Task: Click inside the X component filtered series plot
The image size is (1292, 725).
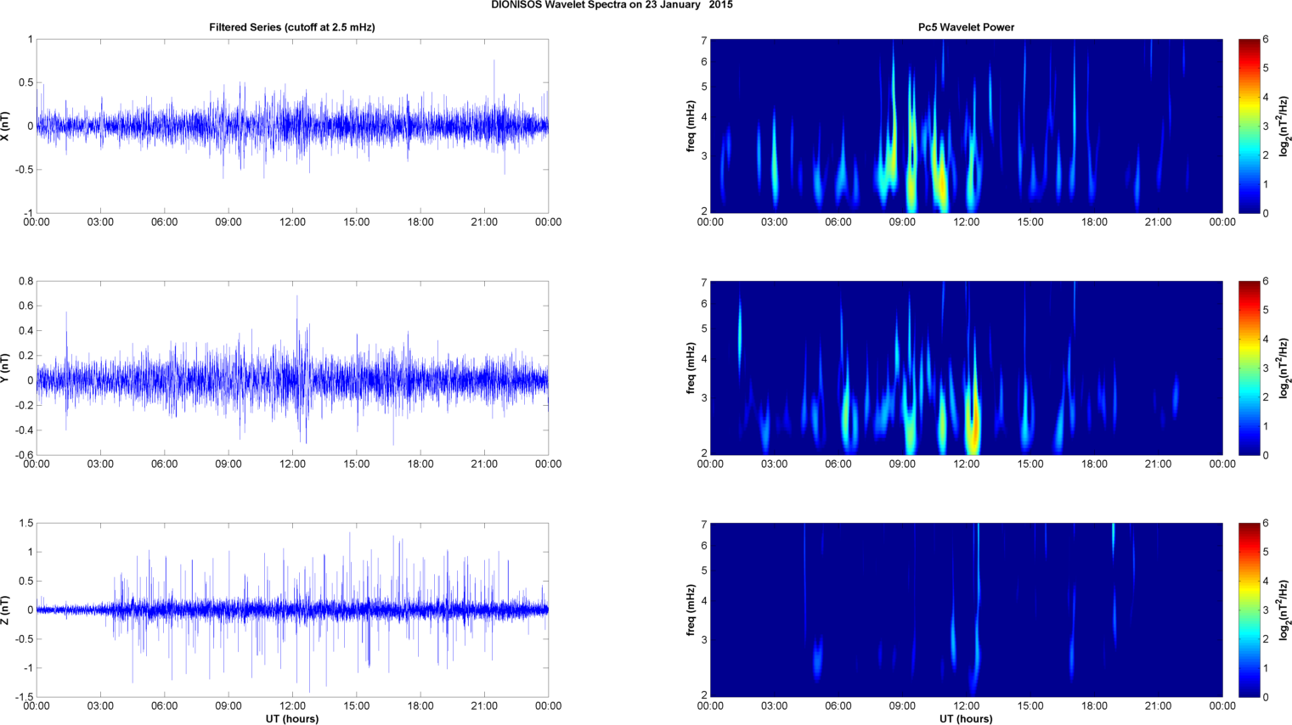Action: pyautogui.click(x=292, y=126)
